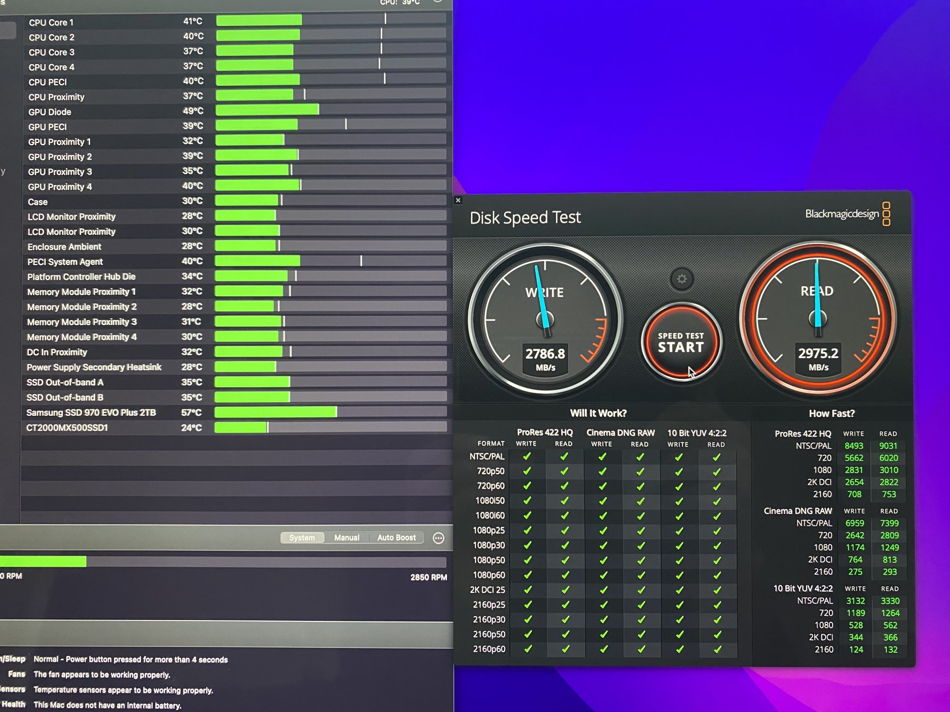The height and width of the screenshot is (712, 950).
Task: Click the WRITE speed gauge
Action: pyautogui.click(x=545, y=319)
